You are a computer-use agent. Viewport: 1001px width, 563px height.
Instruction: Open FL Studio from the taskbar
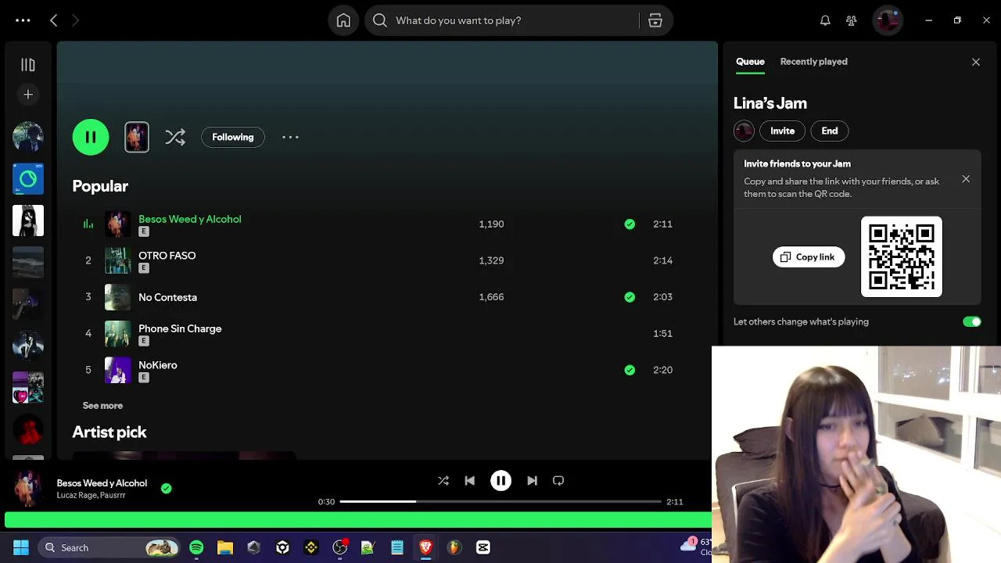454,547
